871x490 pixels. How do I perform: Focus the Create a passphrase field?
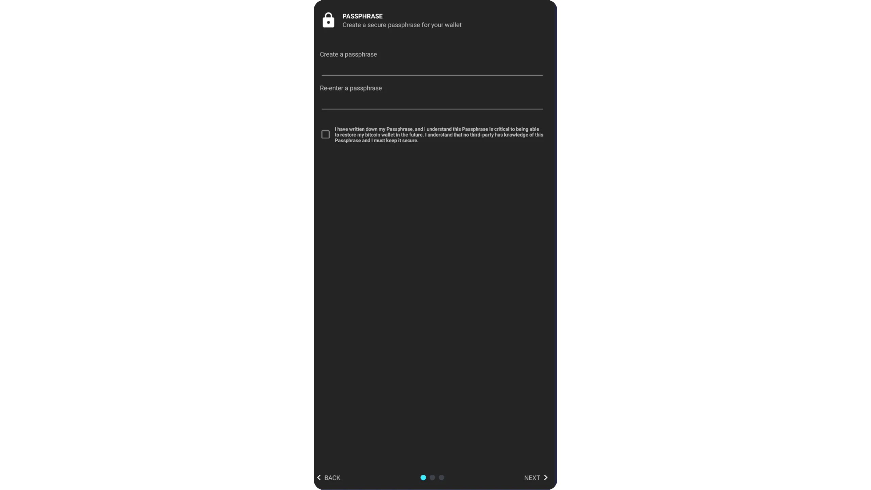pyautogui.click(x=432, y=67)
